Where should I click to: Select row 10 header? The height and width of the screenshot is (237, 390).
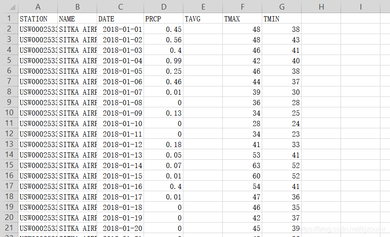click(x=9, y=113)
